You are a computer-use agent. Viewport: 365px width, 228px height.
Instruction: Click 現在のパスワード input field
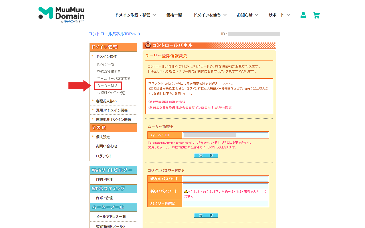click(x=226, y=179)
